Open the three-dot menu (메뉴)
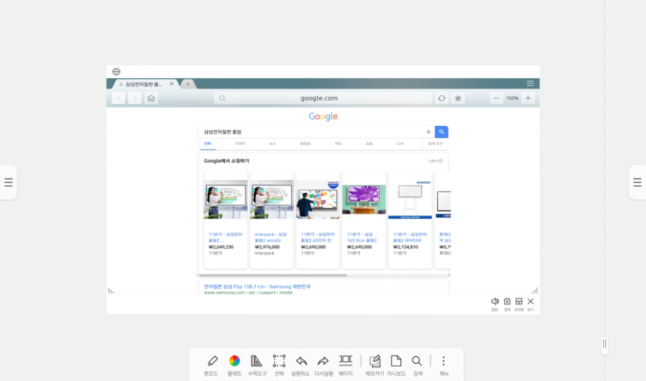The width and height of the screenshot is (646, 381). pyautogui.click(x=444, y=365)
